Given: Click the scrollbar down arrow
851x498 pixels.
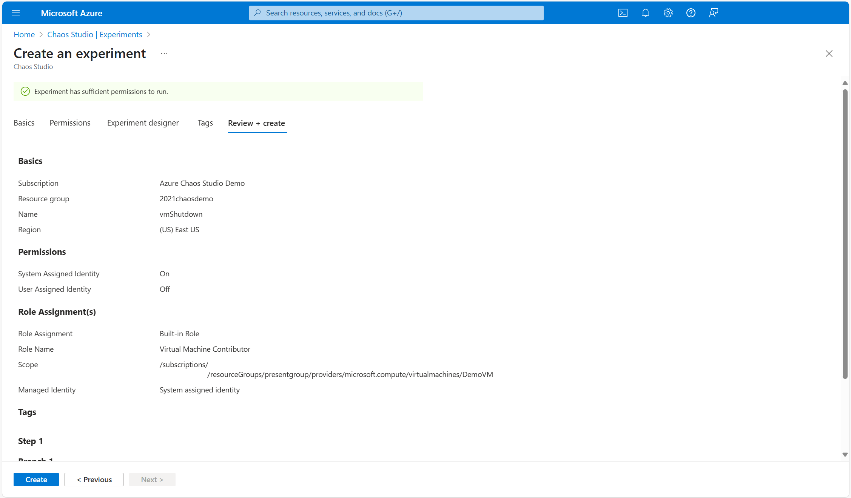Looking at the screenshot, I should click(x=845, y=455).
